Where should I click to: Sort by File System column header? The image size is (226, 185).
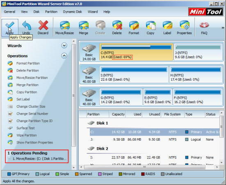173,114
